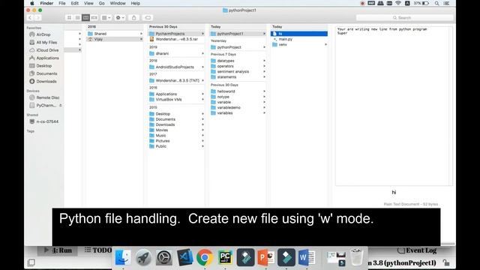Open the Finder menu
Screen dimensions: 480x270
pyautogui.click(x=46, y=3)
